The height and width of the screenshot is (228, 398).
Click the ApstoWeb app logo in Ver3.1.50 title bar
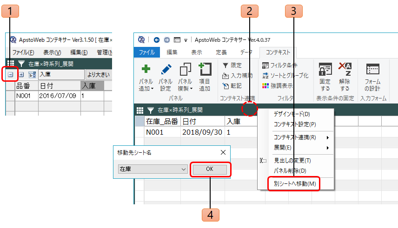pos(13,40)
